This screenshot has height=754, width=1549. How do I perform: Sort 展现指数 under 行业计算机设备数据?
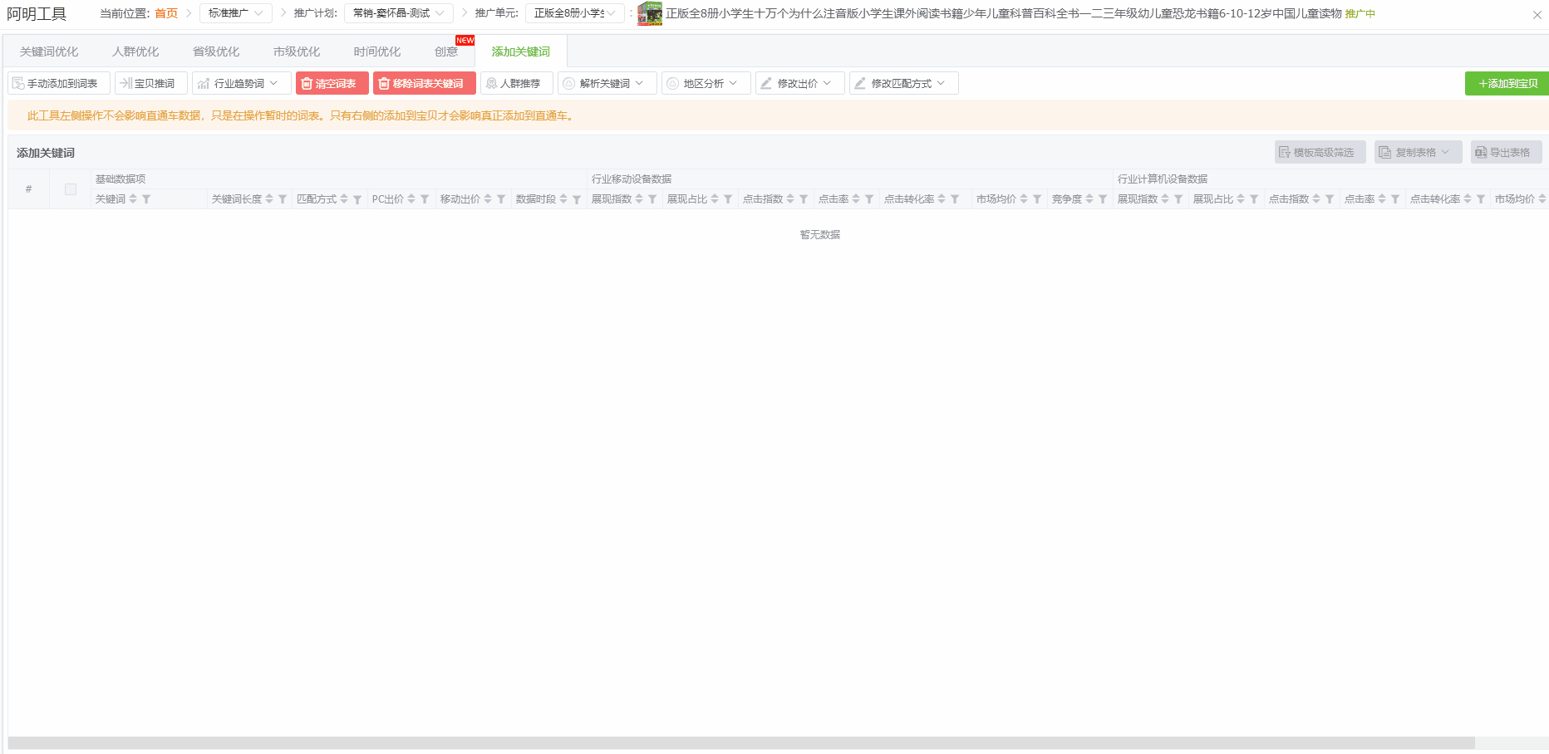coord(1165,199)
